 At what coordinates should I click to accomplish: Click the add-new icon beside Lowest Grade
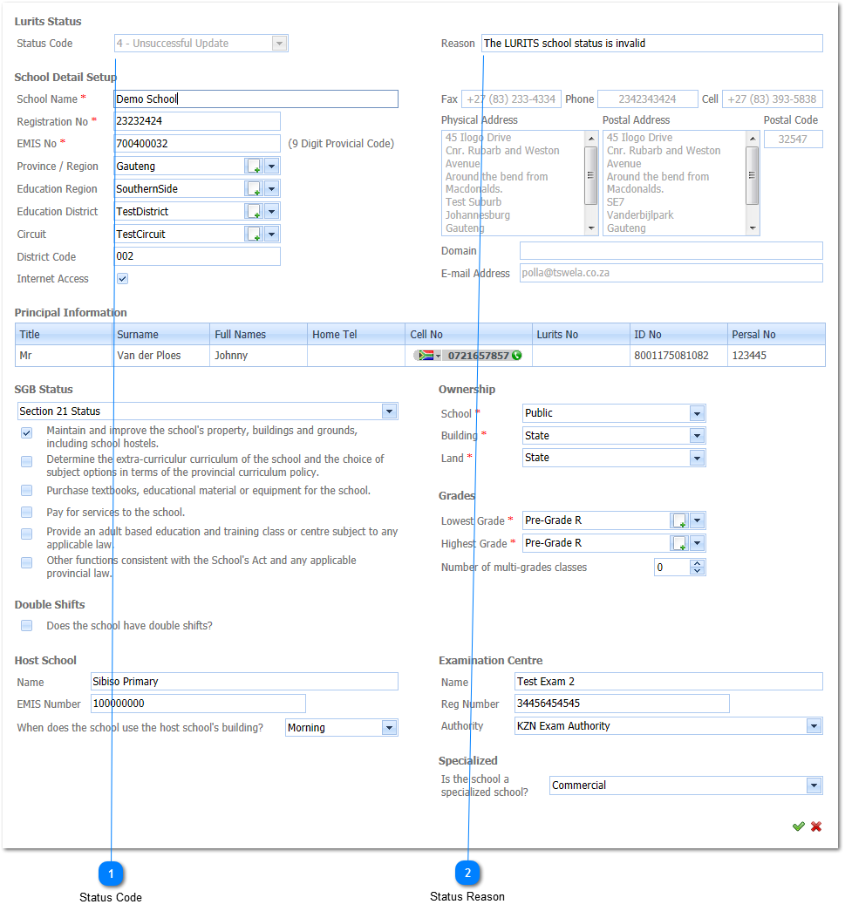(679, 520)
